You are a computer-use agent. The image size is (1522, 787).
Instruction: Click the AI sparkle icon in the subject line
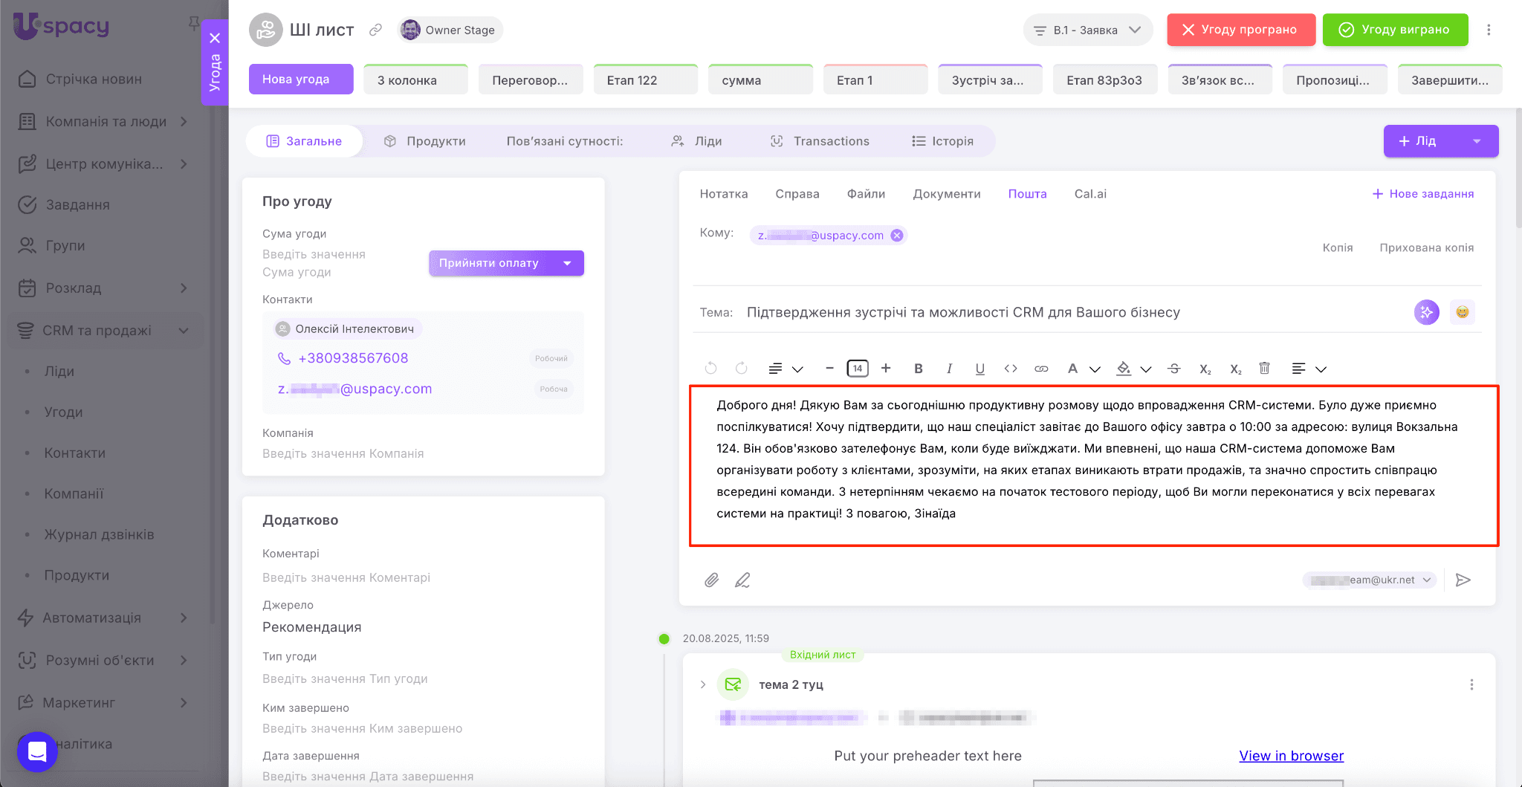click(x=1426, y=312)
